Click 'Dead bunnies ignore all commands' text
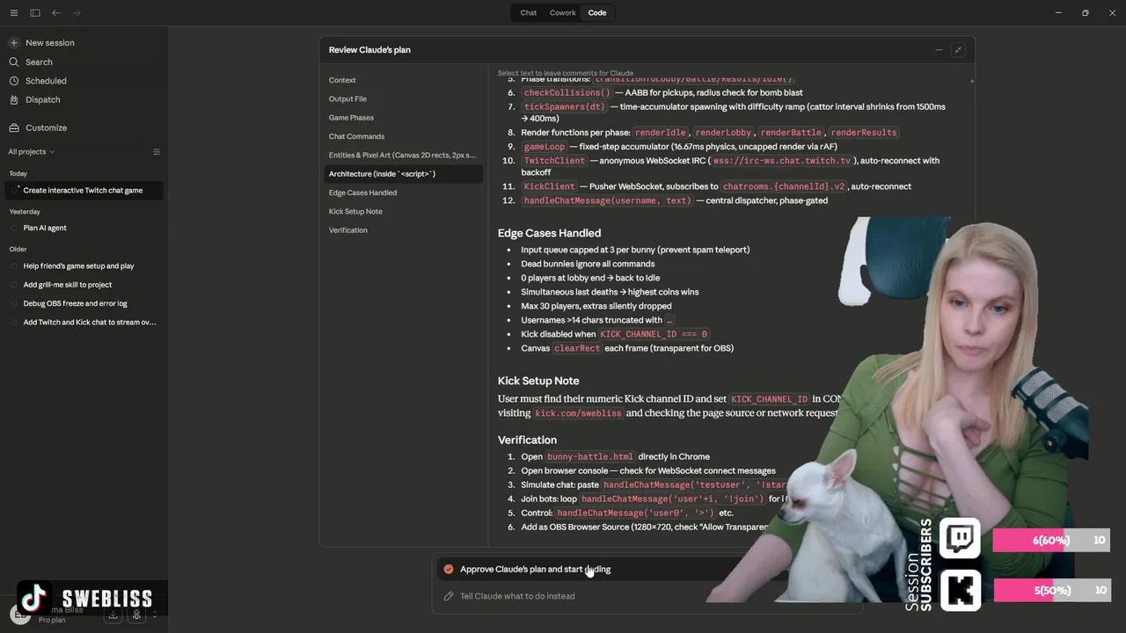The height and width of the screenshot is (633, 1126). pos(588,264)
